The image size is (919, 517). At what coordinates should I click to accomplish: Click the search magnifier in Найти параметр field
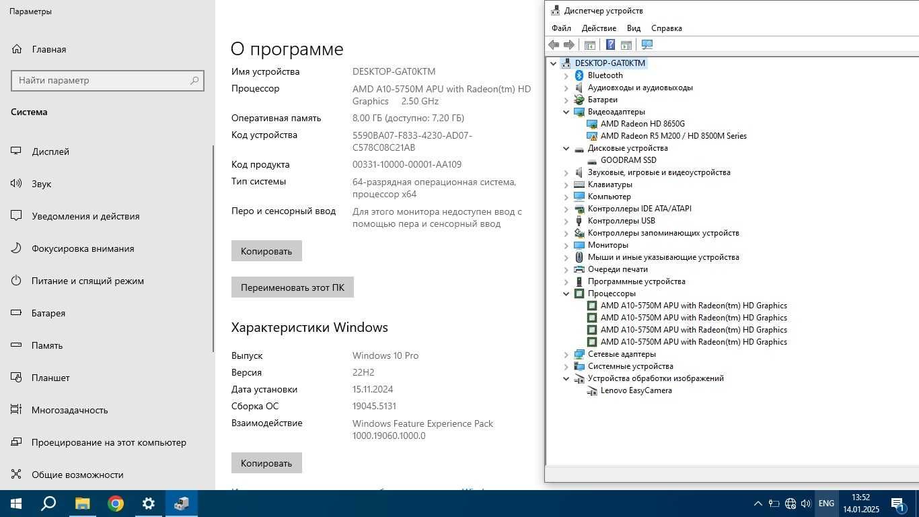coord(194,80)
